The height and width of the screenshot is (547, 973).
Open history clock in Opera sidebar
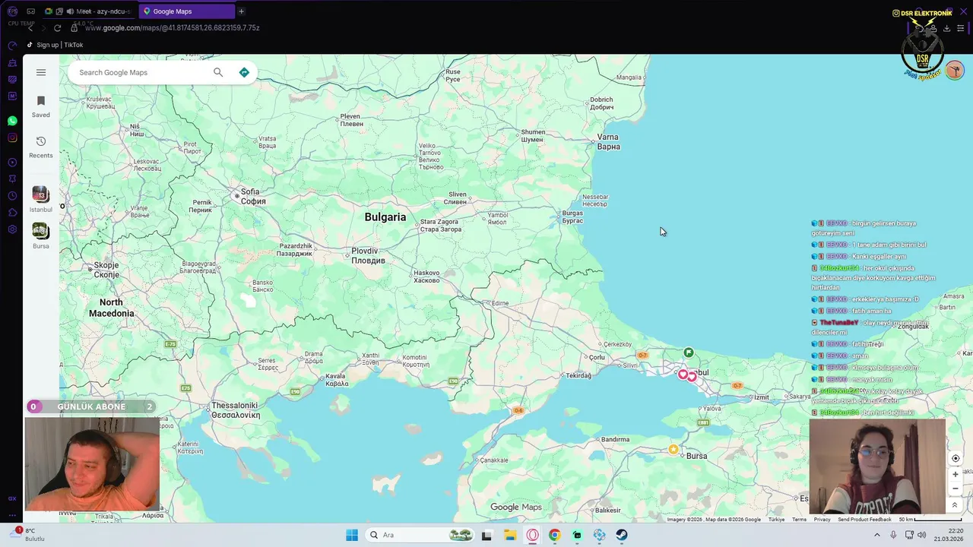click(12, 196)
